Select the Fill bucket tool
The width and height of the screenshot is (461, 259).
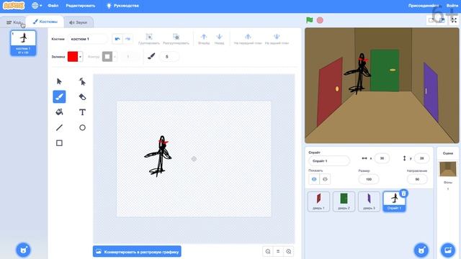tap(59, 112)
